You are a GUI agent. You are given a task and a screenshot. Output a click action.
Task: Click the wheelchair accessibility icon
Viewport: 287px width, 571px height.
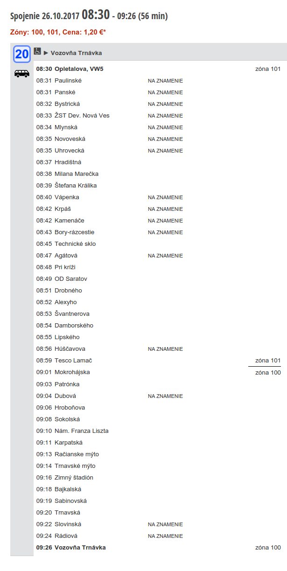pyautogui.click(x=37, y=51)
